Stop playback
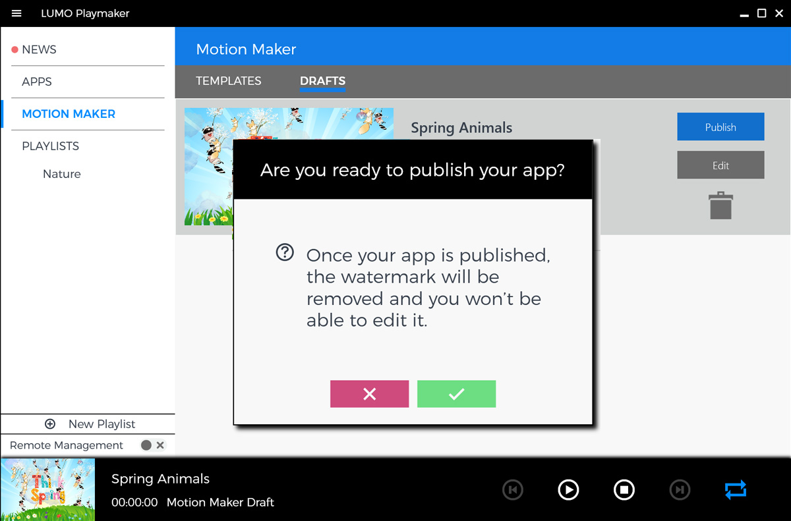Screen dimensions: 791x521 point(624,489)
